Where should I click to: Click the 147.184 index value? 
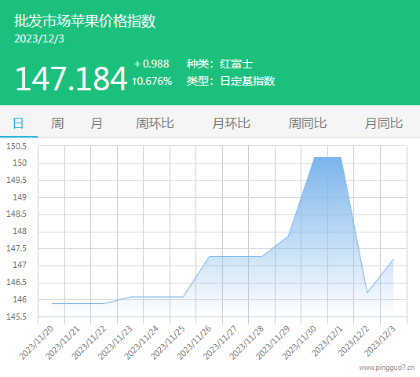(71, 79)
